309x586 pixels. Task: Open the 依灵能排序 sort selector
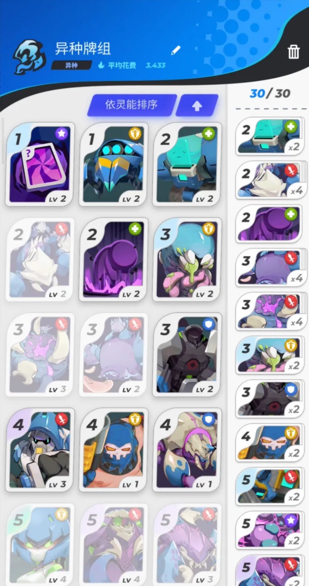132,105
